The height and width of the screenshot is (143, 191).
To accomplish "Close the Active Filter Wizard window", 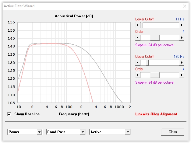I will [184, 6].
